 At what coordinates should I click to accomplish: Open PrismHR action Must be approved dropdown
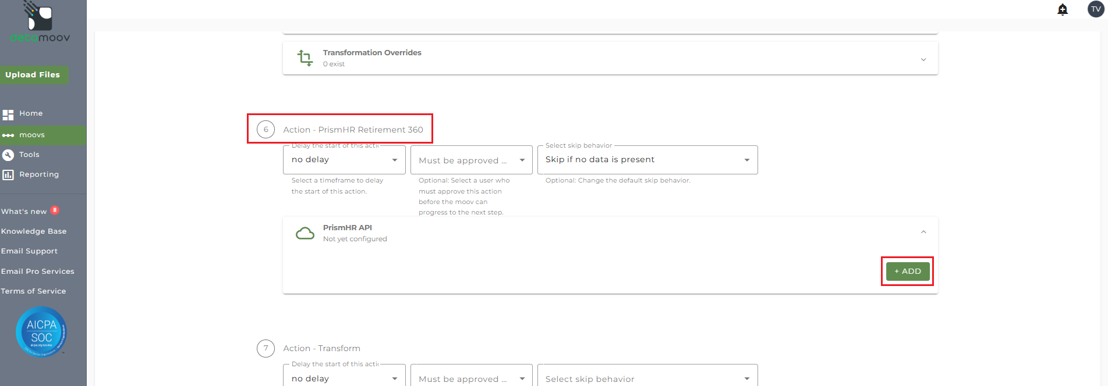pos(471,160)
